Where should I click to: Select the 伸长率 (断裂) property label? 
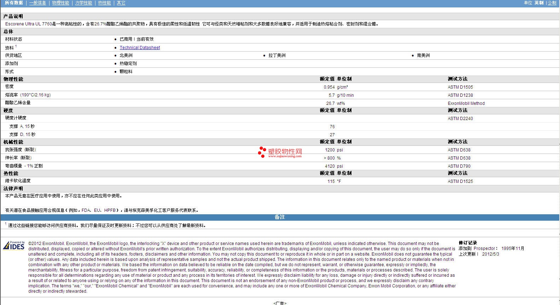click(x=18, y=158)
